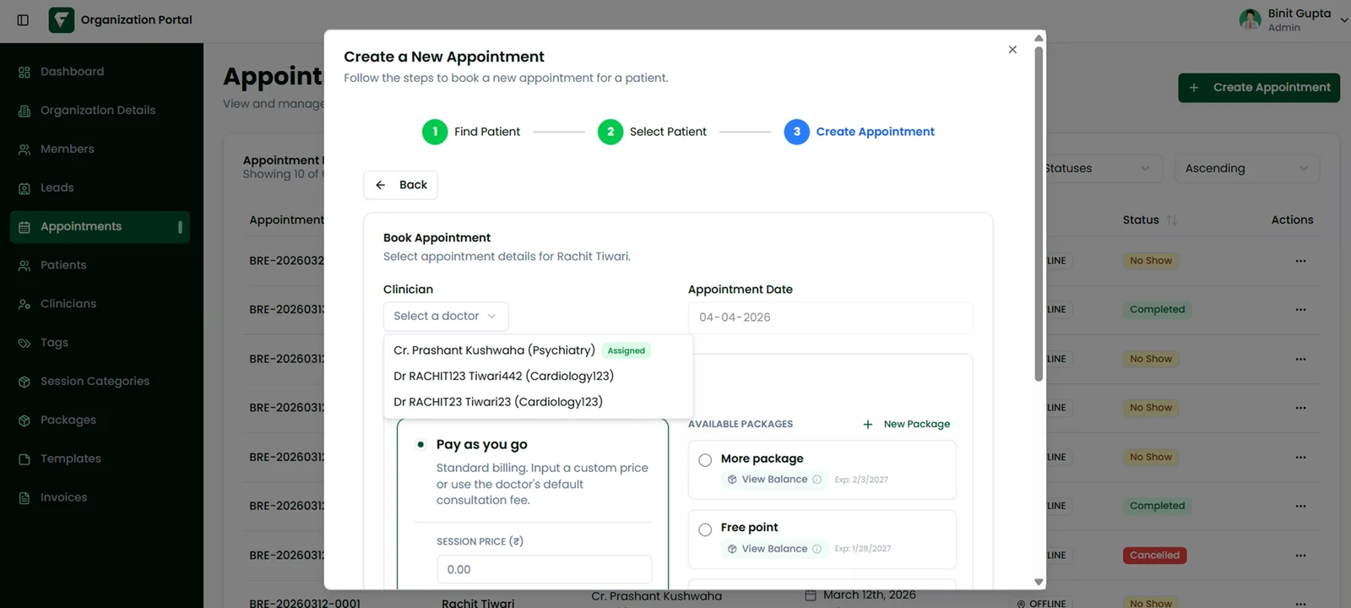
Task: Click the Back button
Action: (400, 185)
